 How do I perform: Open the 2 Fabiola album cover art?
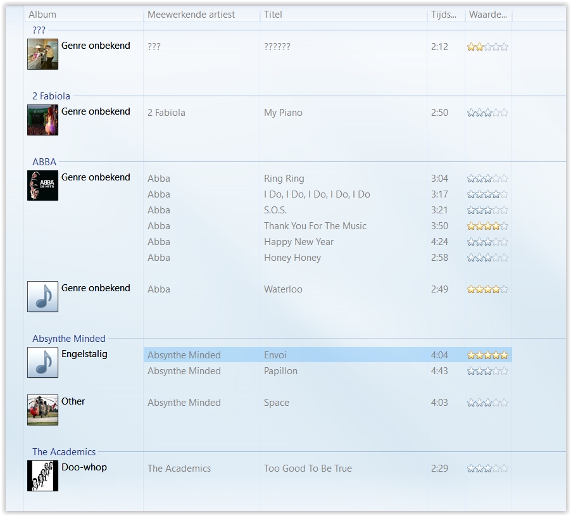(x=42, y=120)
